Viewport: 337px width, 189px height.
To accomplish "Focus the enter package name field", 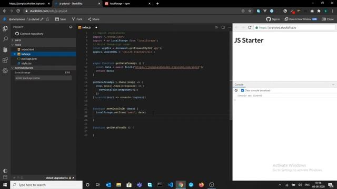I will click(43, 78).
